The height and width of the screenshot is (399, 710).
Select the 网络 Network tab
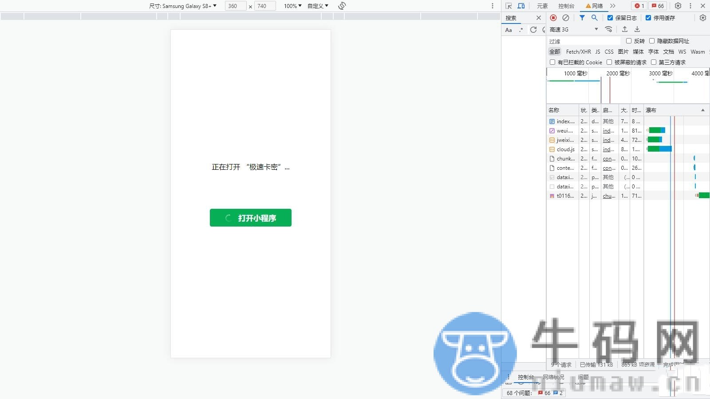[x=594, y=6]
